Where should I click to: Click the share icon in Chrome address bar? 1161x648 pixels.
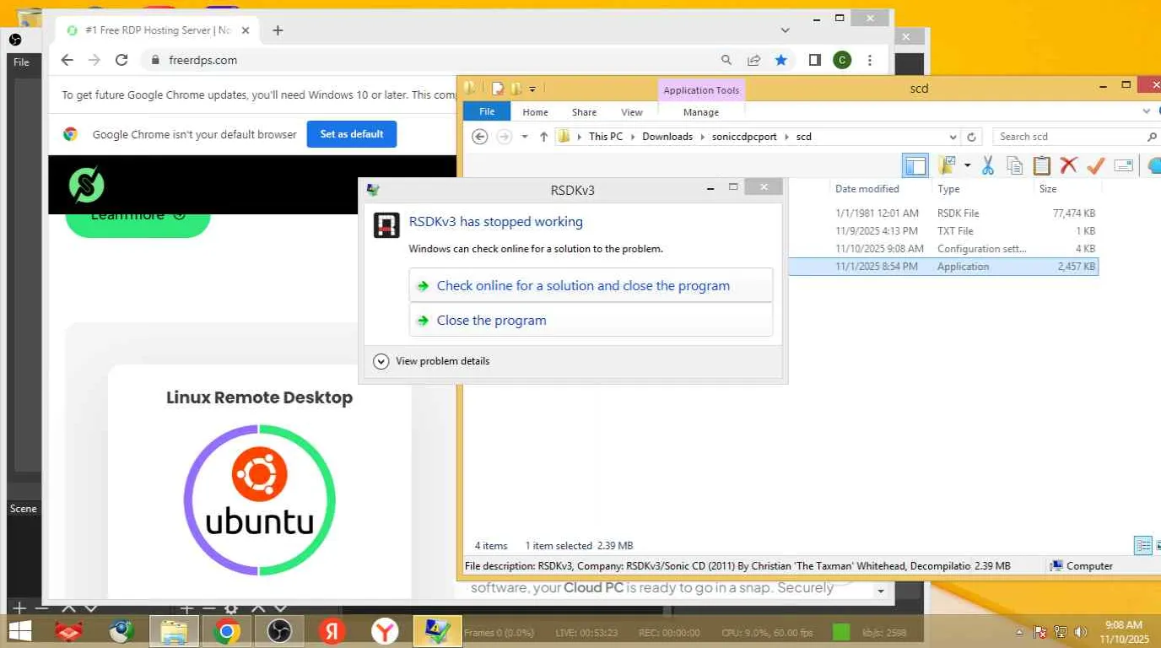[x=753, y=60]
